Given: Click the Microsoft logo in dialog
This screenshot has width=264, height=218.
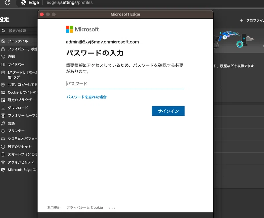Looking at the screenshot, I should [82, 29].
